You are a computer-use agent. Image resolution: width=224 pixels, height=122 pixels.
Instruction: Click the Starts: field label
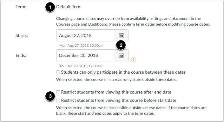[22, 35]
